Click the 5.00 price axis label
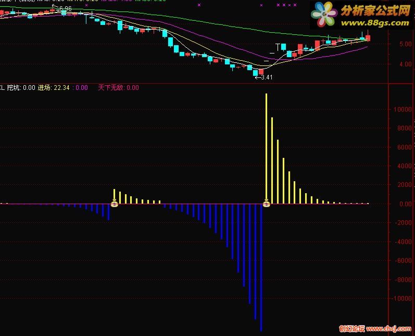This screenshot has height=336, width=415. pyautogui.click(x=406, y=44)
